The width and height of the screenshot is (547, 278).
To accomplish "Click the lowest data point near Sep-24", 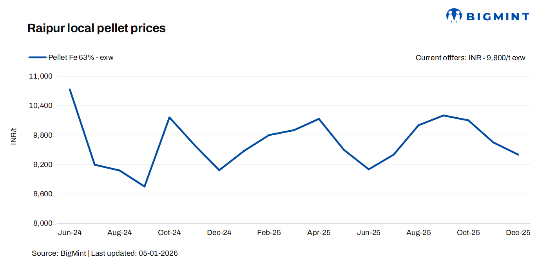I will coord(145,187).
